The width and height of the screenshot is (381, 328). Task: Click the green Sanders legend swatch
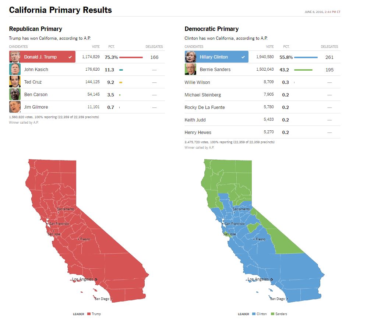pos(273,314)
